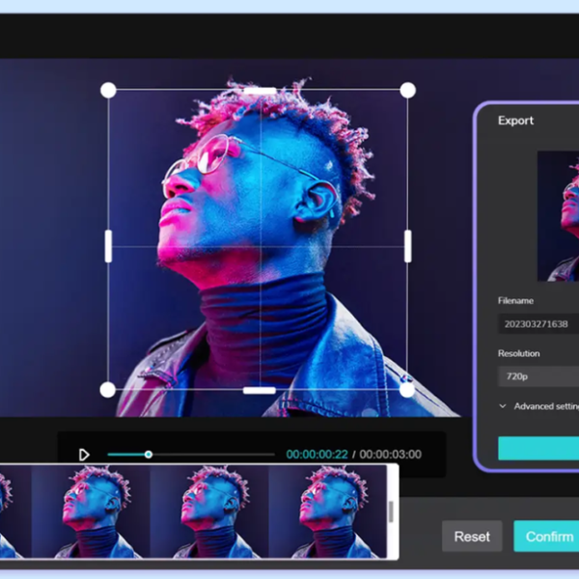The height and width of the screenshot is (579, 579).
Task: Click the total duration 00:00:03:00 text
Action: click(390, 455)
